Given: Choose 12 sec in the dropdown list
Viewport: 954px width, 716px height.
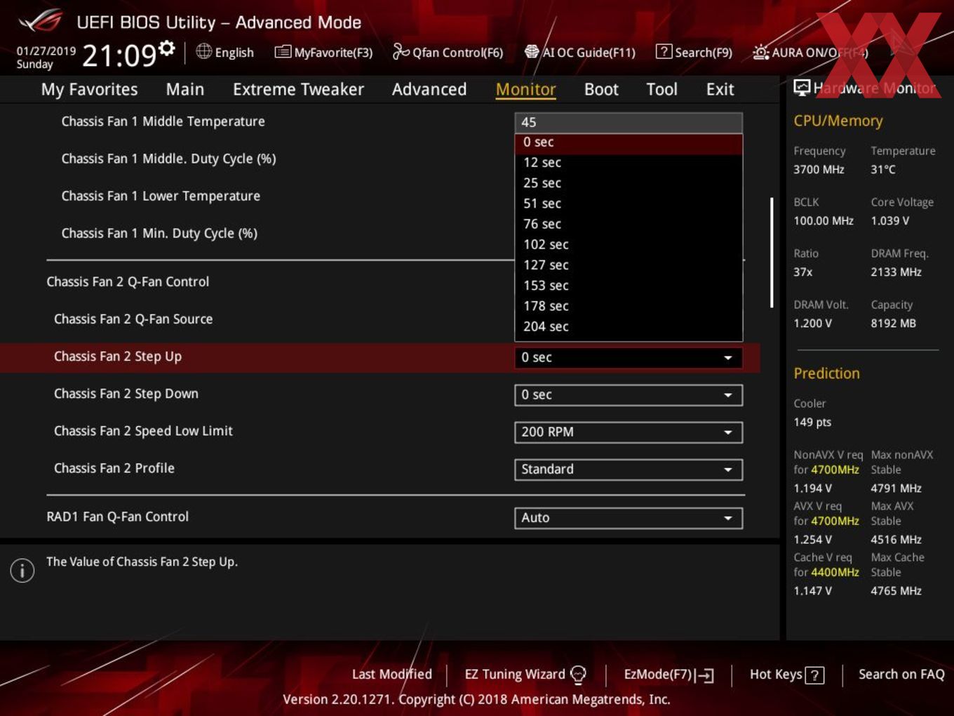Looking at the screenshot, I should click(x=629, y=163).
